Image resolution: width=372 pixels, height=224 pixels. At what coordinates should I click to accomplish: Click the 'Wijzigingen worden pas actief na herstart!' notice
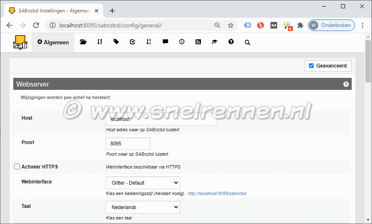65,97
